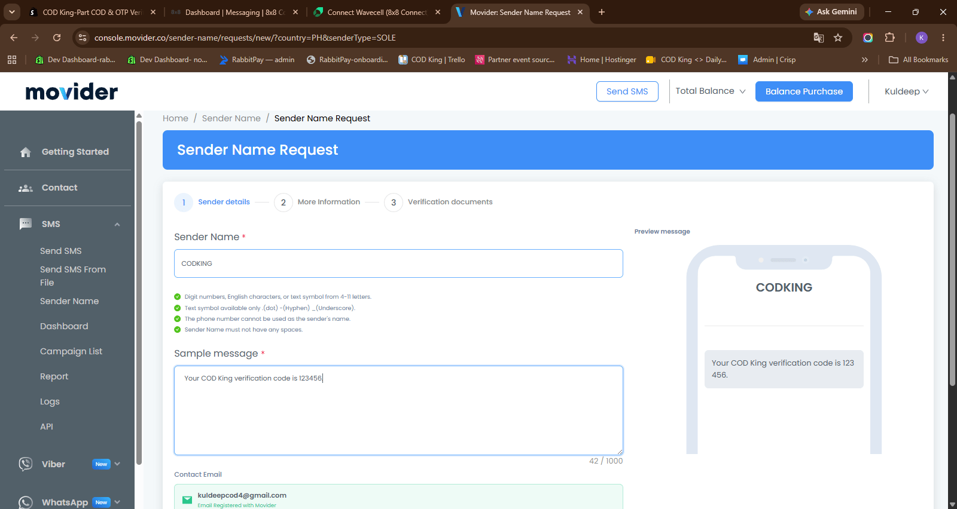
Task: Click the browser address bar URL
Action: pyautogui.click(x=245, y=38)
